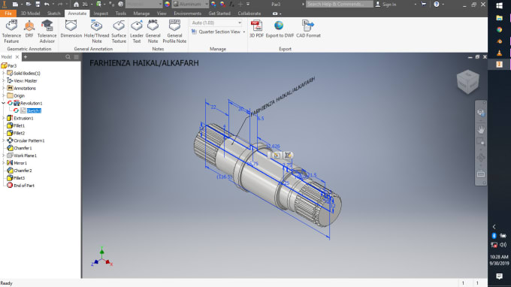The height and width of the screenshot is (287, 511).
Task: Open the full navigation wheel
Action: pyautogui.click(x=480, y=113)
